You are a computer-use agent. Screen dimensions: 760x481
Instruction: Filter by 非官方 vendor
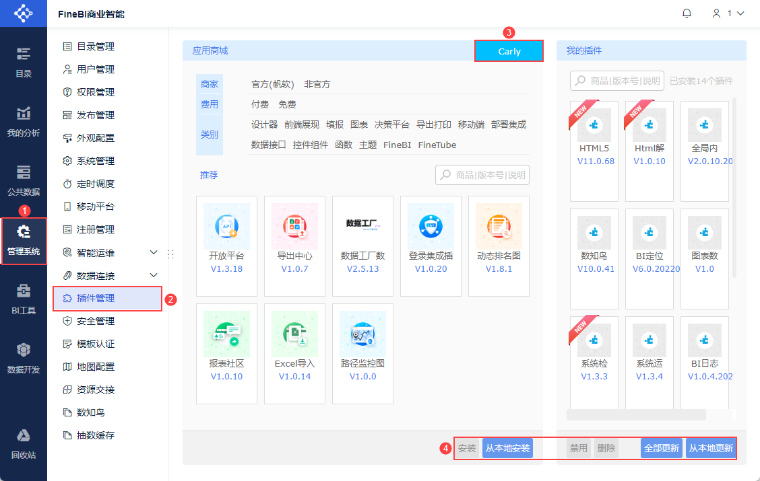[x=317, y=84]
